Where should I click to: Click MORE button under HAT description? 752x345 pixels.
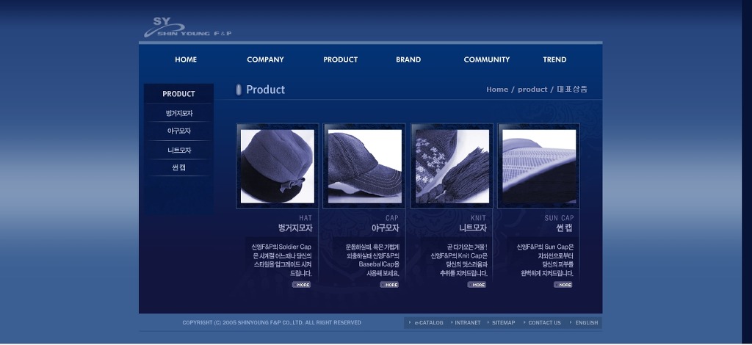tap(302, 285)
